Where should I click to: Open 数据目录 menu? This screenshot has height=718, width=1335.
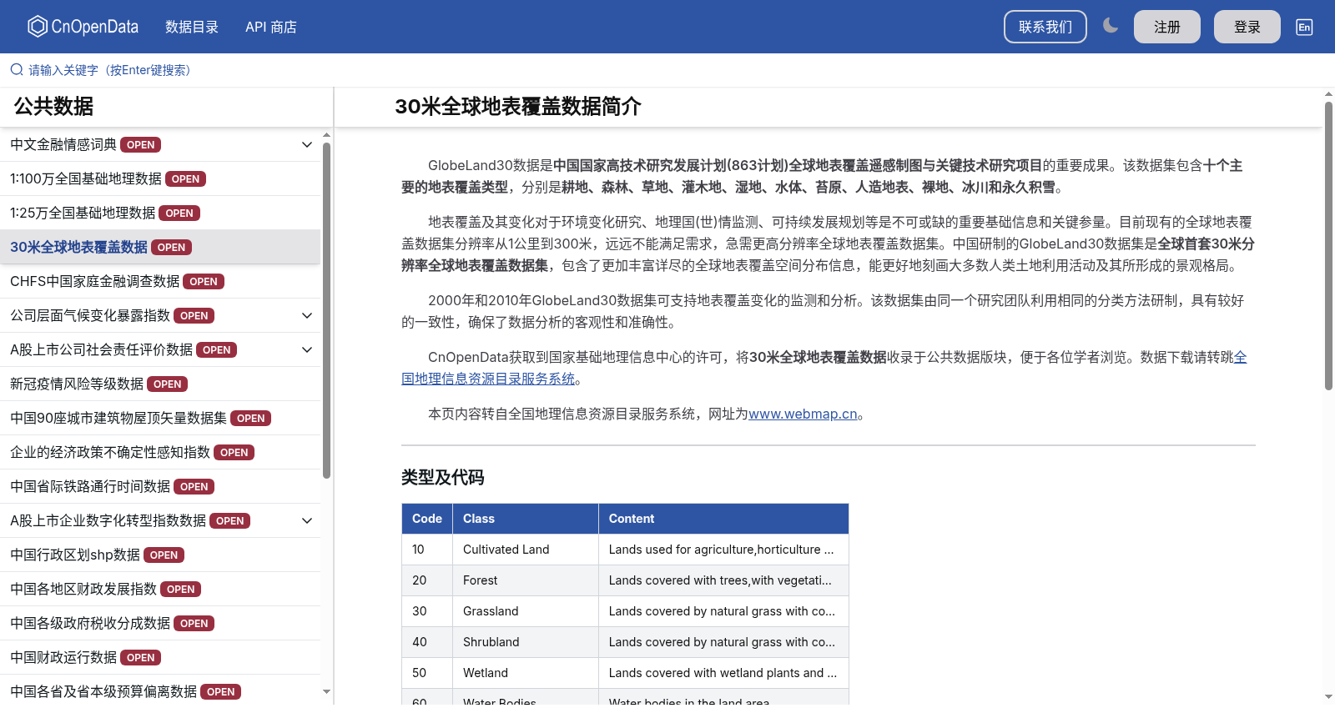192,27
